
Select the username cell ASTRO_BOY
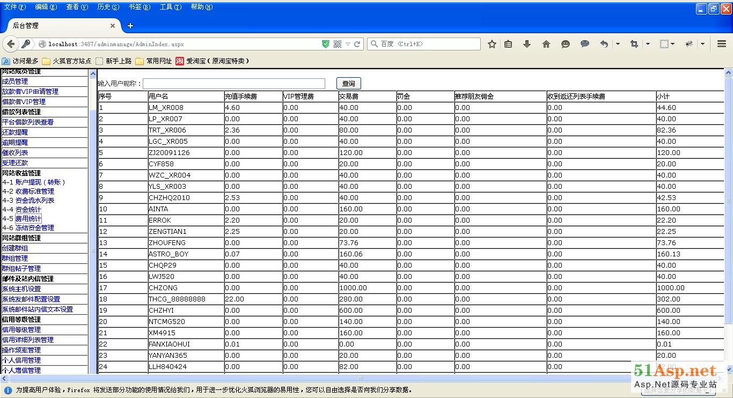tap(186, 254)
